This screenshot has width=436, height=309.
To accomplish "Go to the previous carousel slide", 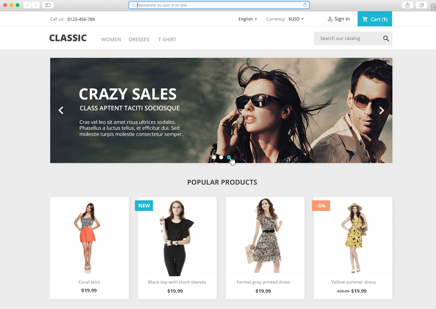I will coord(61,110).
